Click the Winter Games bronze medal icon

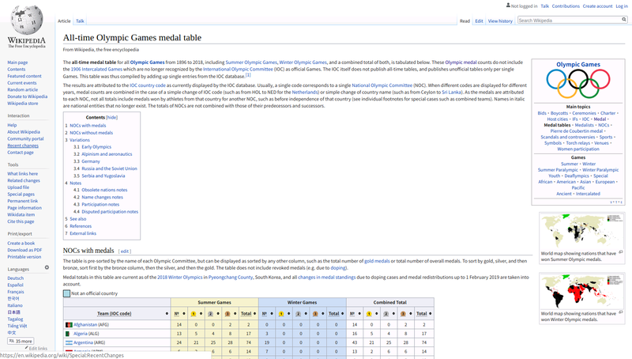[315, 313]
